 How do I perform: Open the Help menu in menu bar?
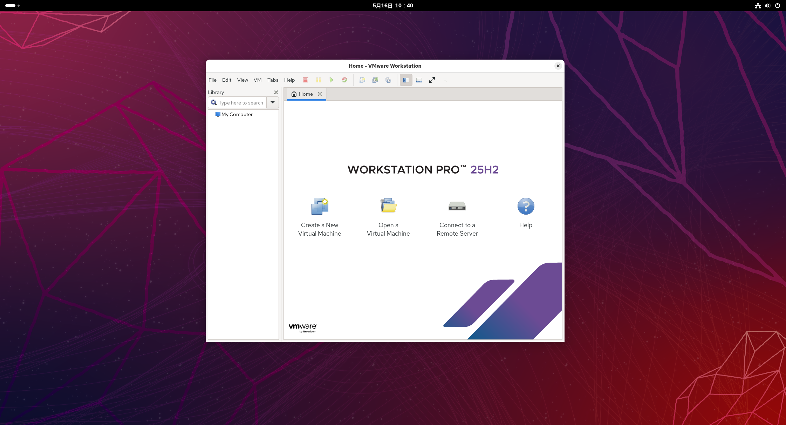click(289, 80)
